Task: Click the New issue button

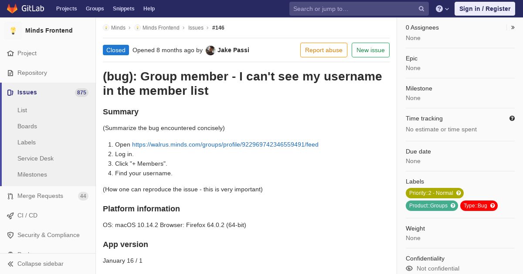Action: [370, 50]
